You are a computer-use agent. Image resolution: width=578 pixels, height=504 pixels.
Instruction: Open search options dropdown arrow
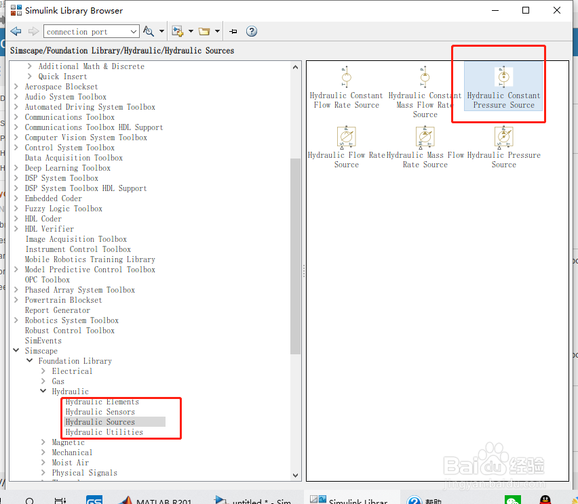[162, 31]
